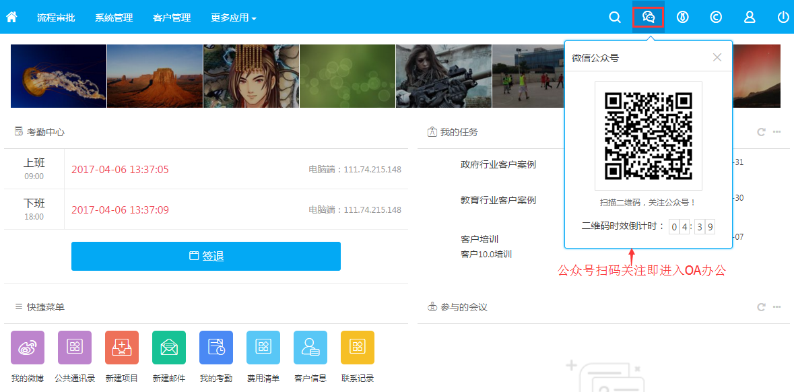Open the 教育行业客户案例 task
Image resolution: width=794 pixels, height=392 pixels.
point(498,199)
